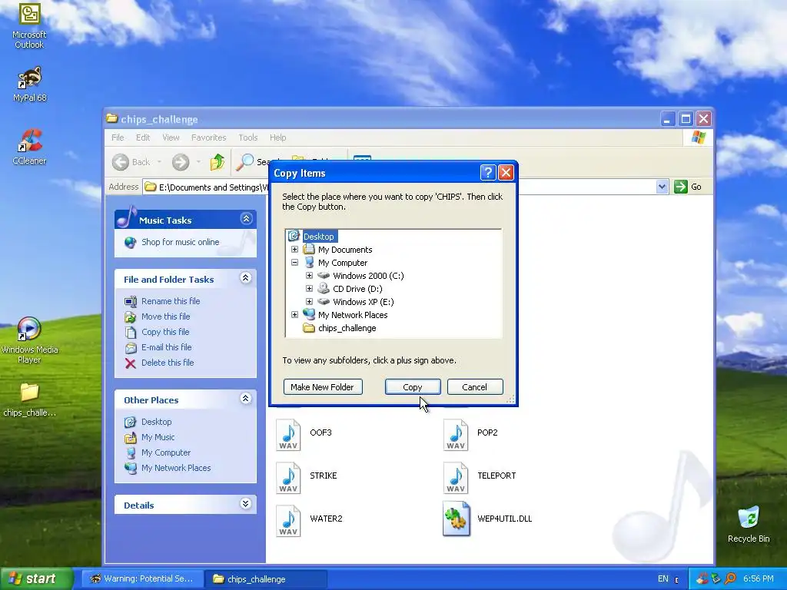Viewport: 787px width, 590px height.
Task: Click the E-mail this file link
Action: 167,347
